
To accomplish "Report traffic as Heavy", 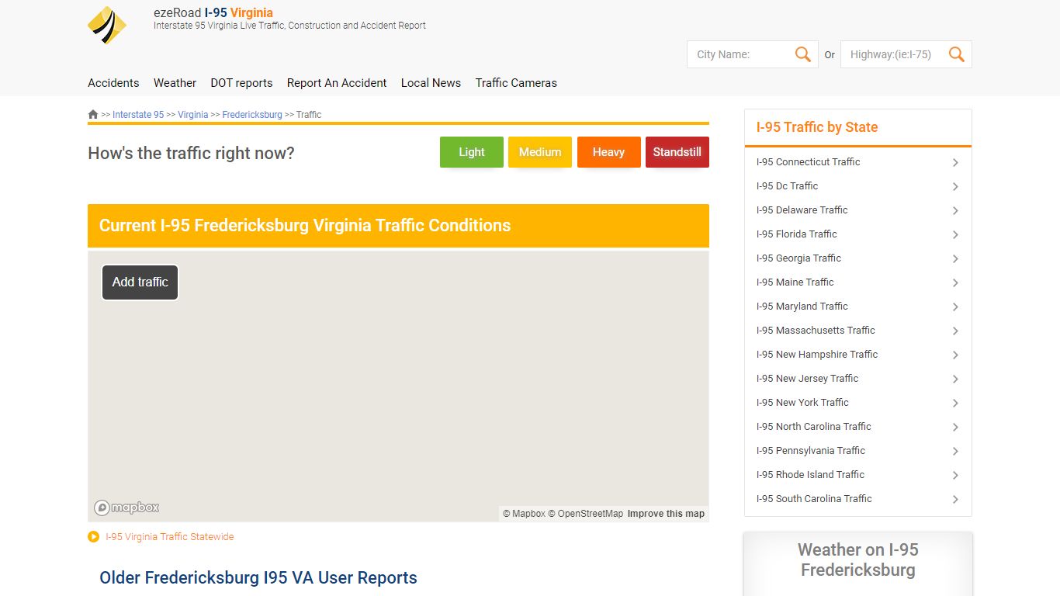I will pyautogui.click(x=608, y=152).
